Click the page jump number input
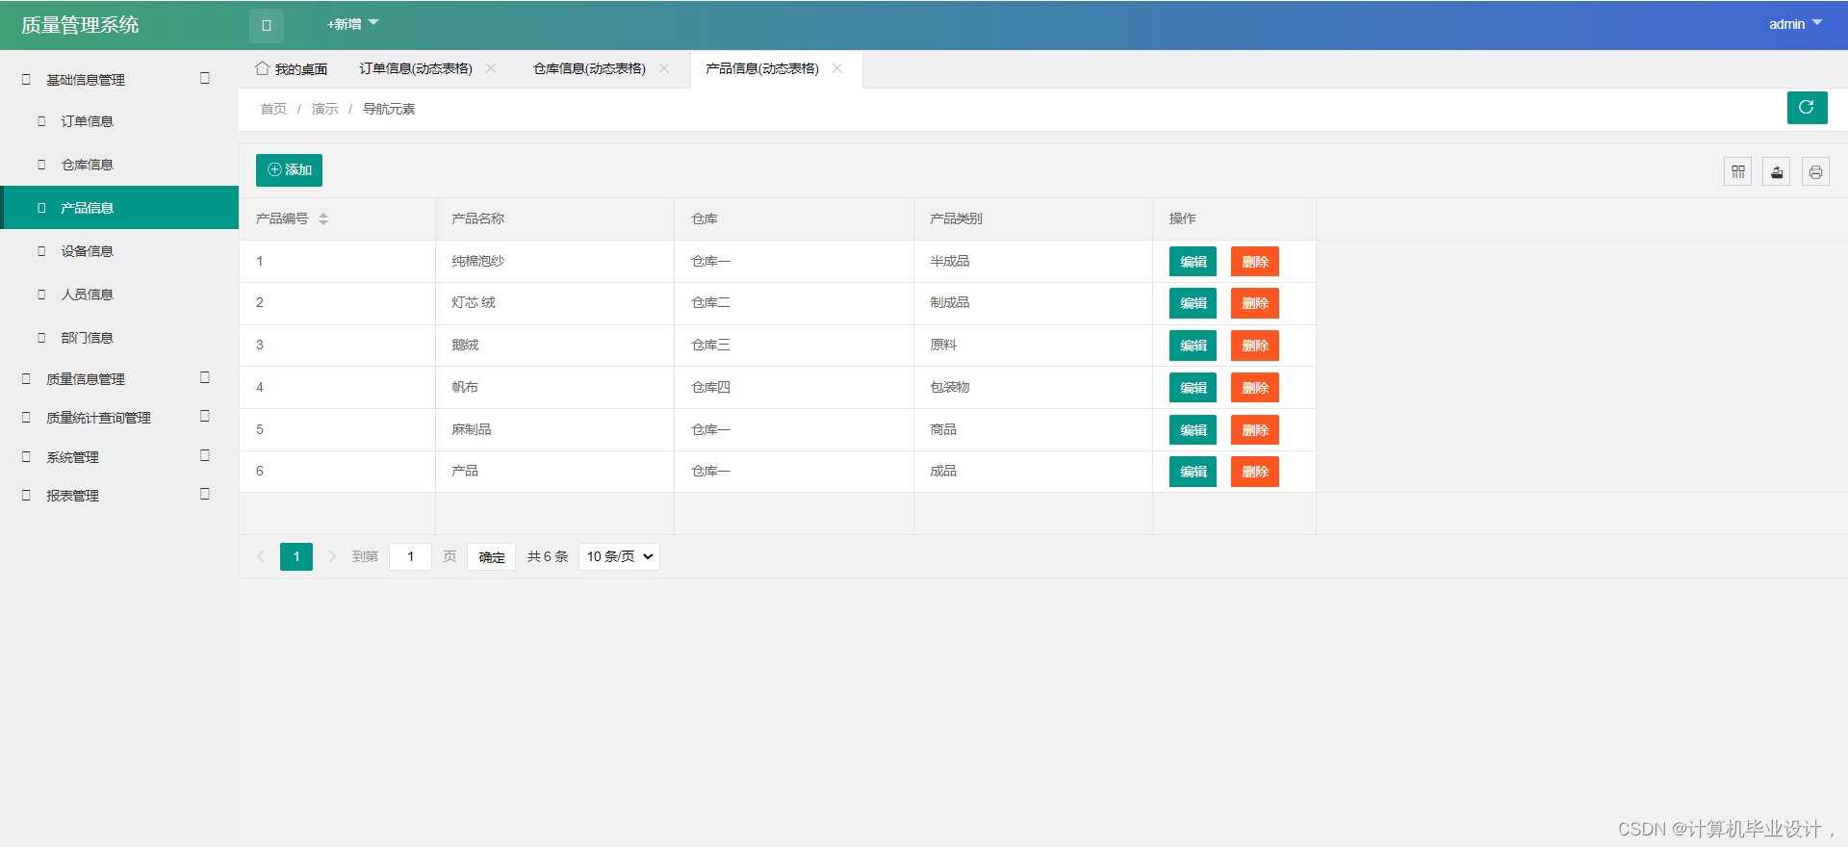The width and height of the screenshot is (1848, 847). coord(410,556)
